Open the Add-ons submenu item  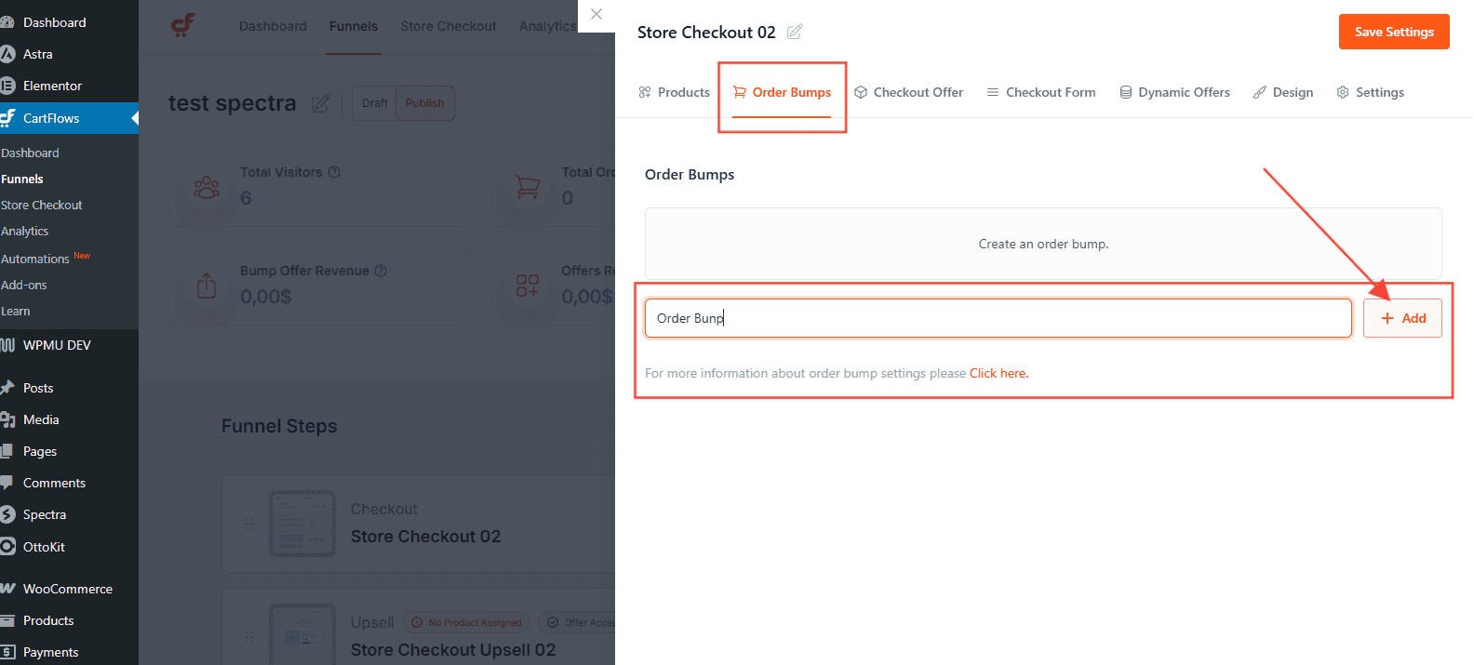[x=24, y=285]
